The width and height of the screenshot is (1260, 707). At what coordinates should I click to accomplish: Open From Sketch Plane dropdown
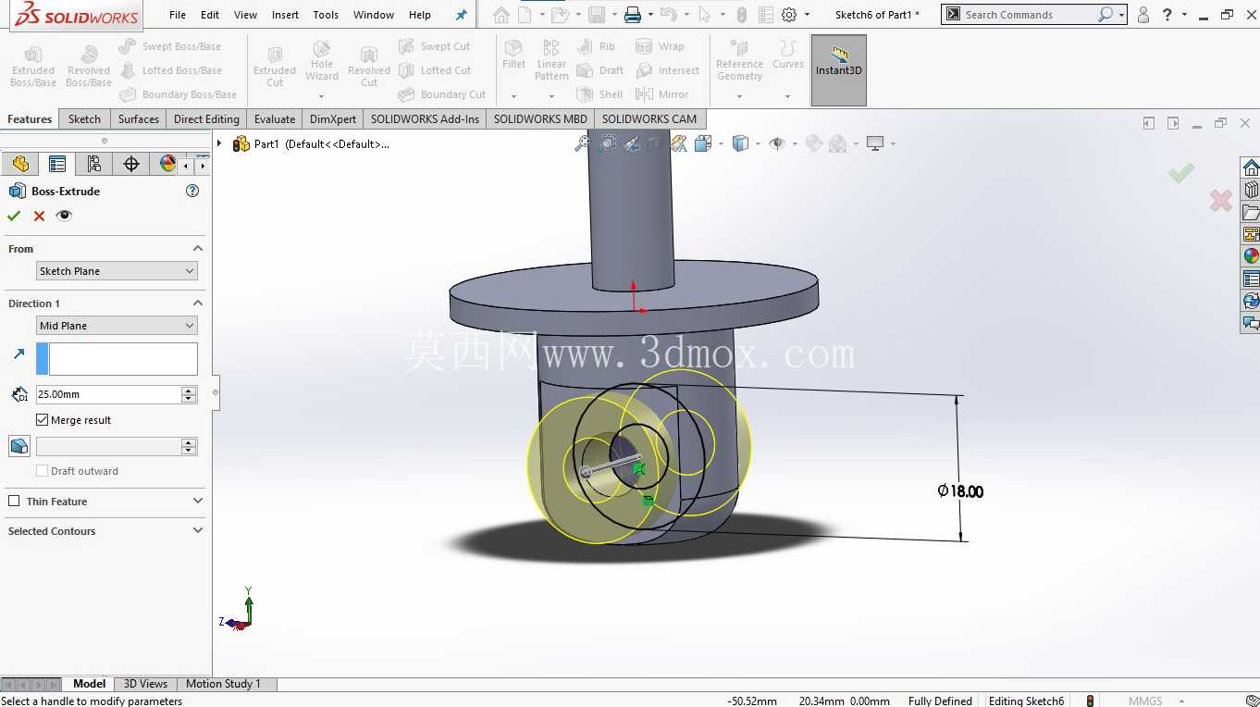pos(117,271)
